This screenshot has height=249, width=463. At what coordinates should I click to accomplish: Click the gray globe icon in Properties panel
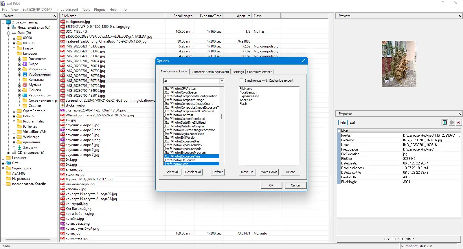point(452,122)
